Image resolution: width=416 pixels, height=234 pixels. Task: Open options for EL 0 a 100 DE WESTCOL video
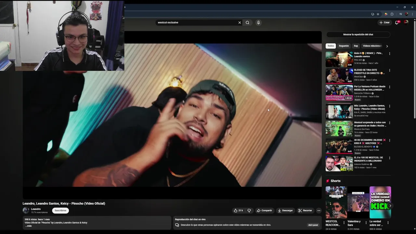[389, 158]
